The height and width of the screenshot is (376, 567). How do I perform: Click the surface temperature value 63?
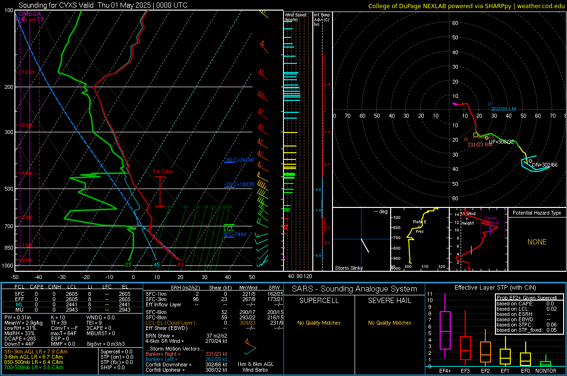[x=181, y=265]
